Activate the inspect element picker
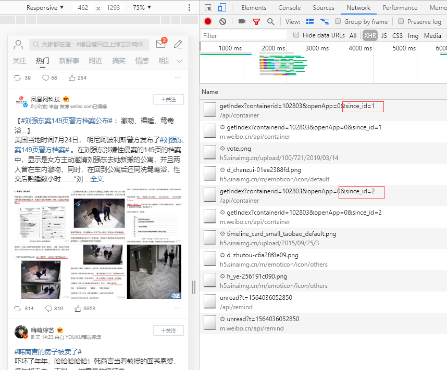This screenshot has height=370, width=447. click(208, 7)
